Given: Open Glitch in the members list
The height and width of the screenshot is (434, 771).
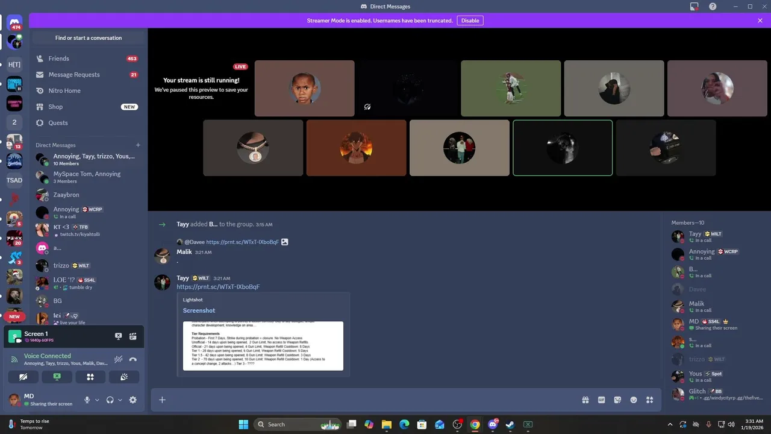Looking at the screenshot, I should tap(716, 394).
